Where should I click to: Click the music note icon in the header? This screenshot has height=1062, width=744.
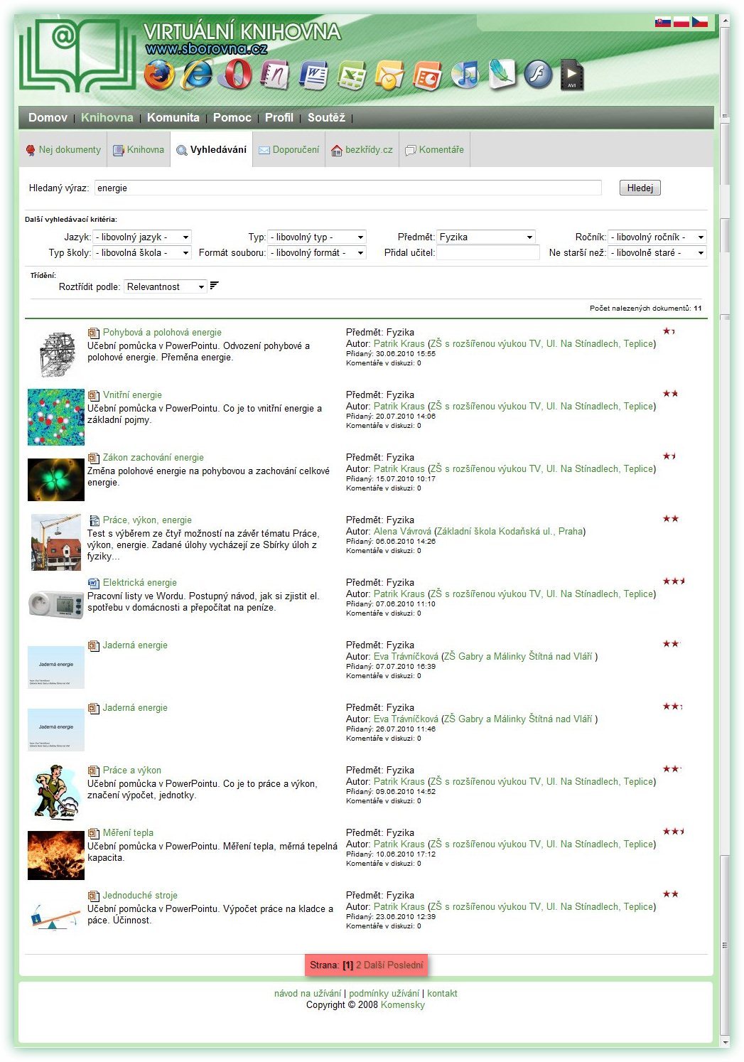coord(465,75)
